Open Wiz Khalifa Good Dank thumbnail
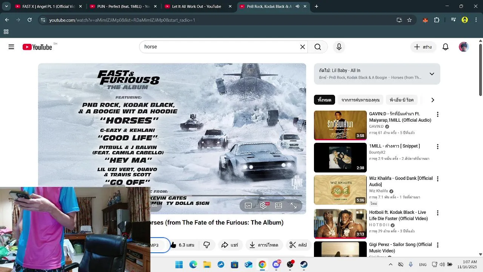The image size is (483, 272). (340, 190)
